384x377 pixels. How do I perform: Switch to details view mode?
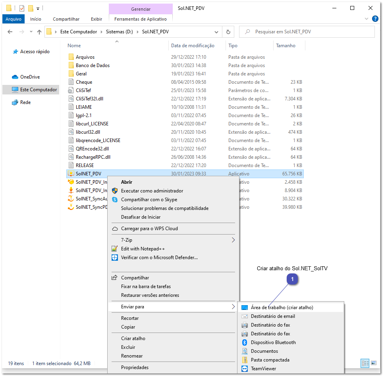tap(365, 363)
